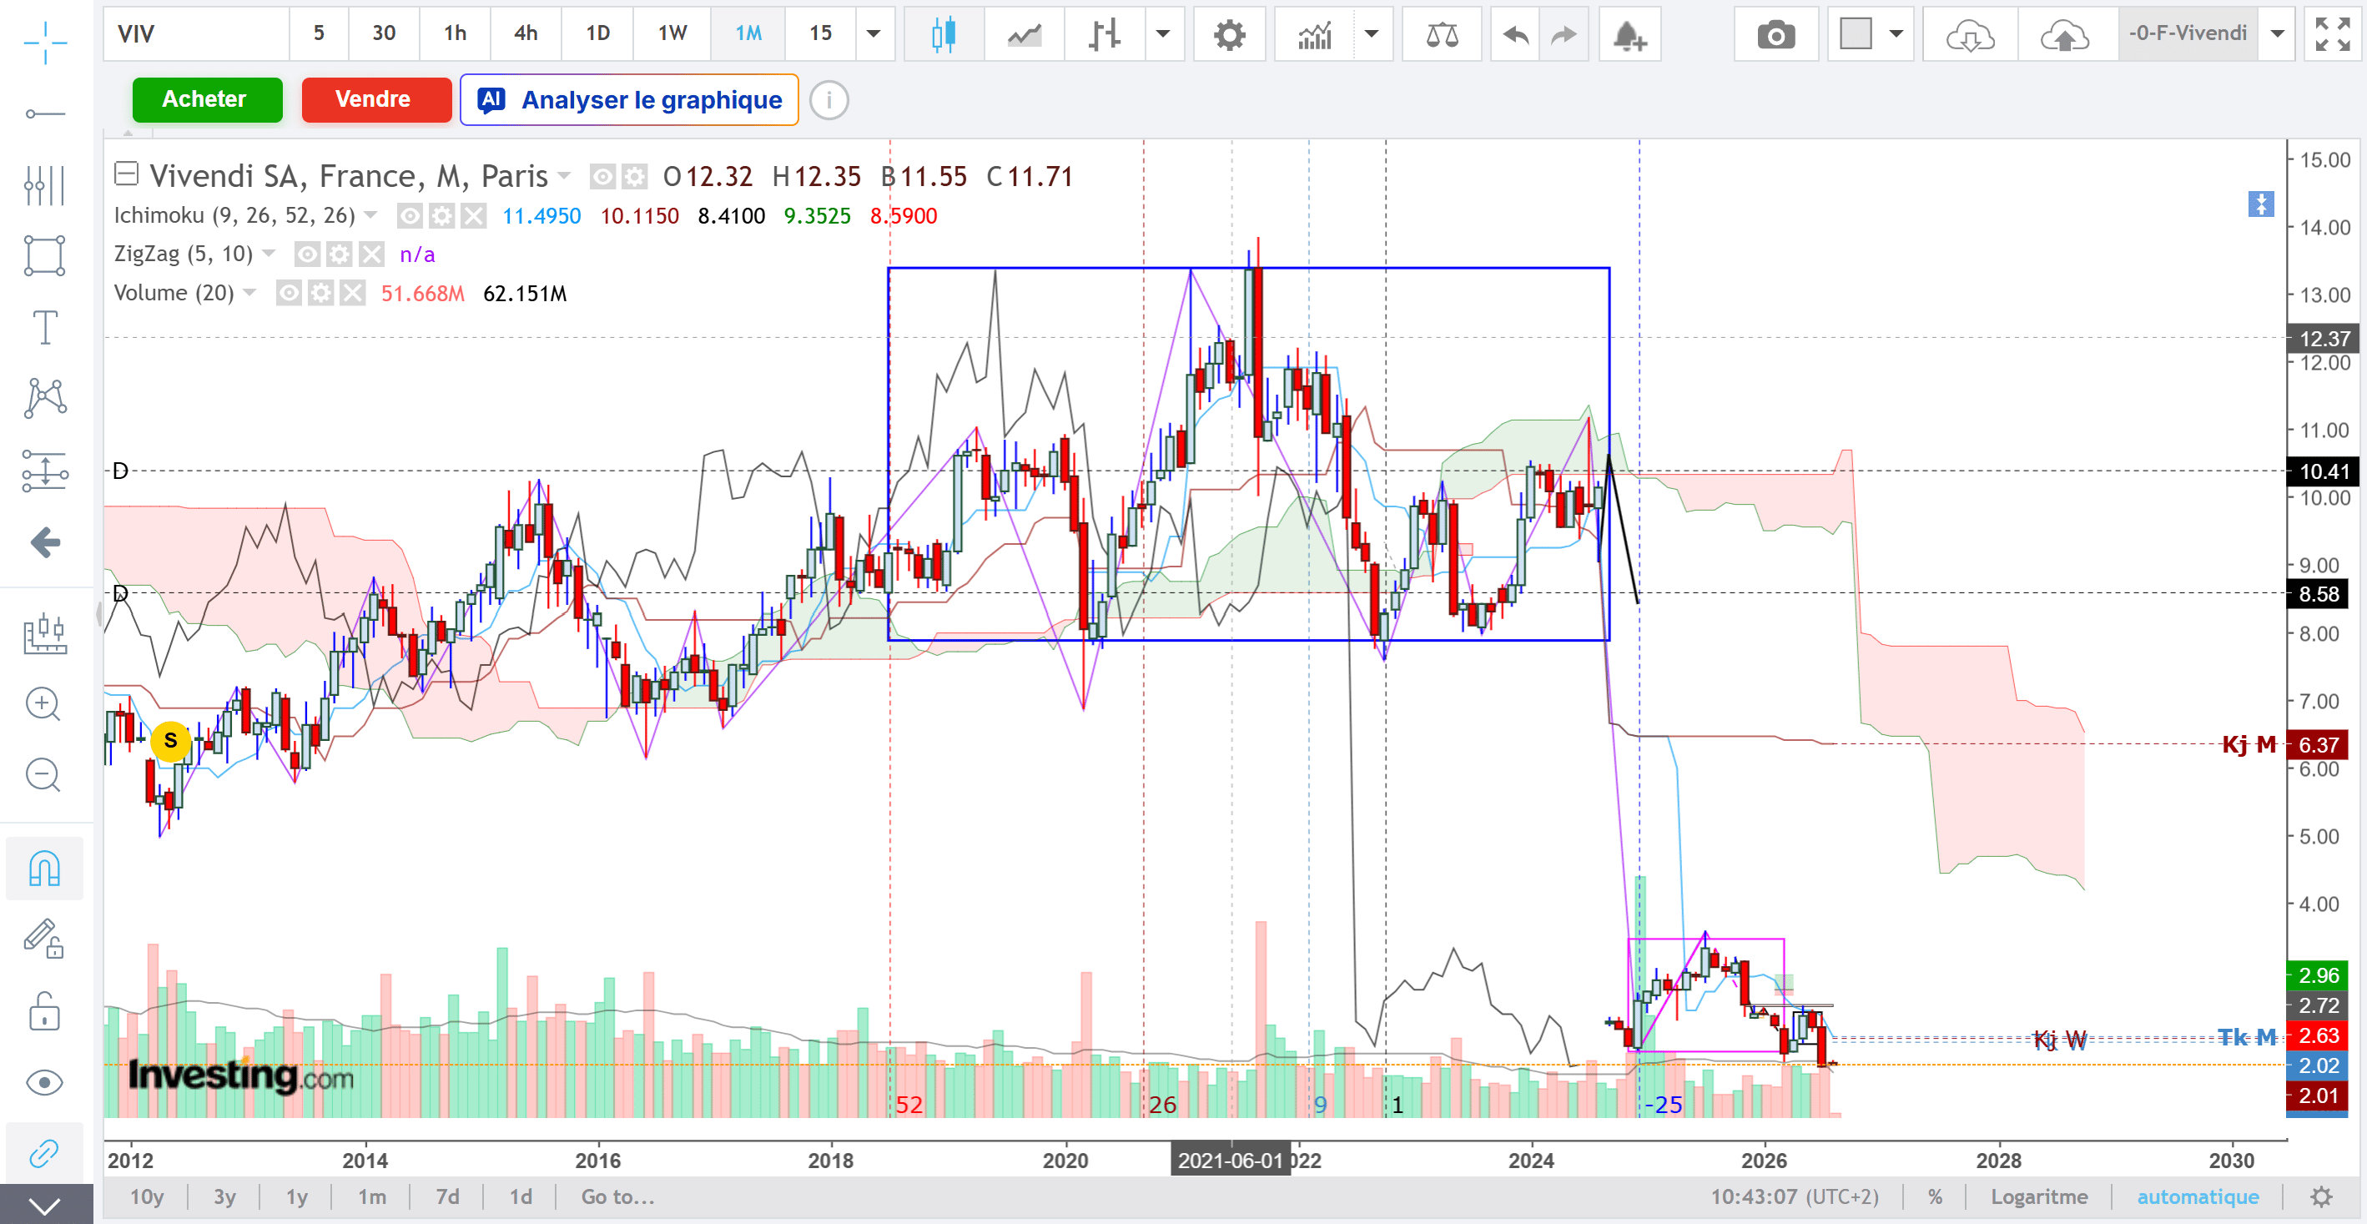Toggle lock all drawing tools
Viewport: 2367px width, 1224px height.
tap(44, 1010)
